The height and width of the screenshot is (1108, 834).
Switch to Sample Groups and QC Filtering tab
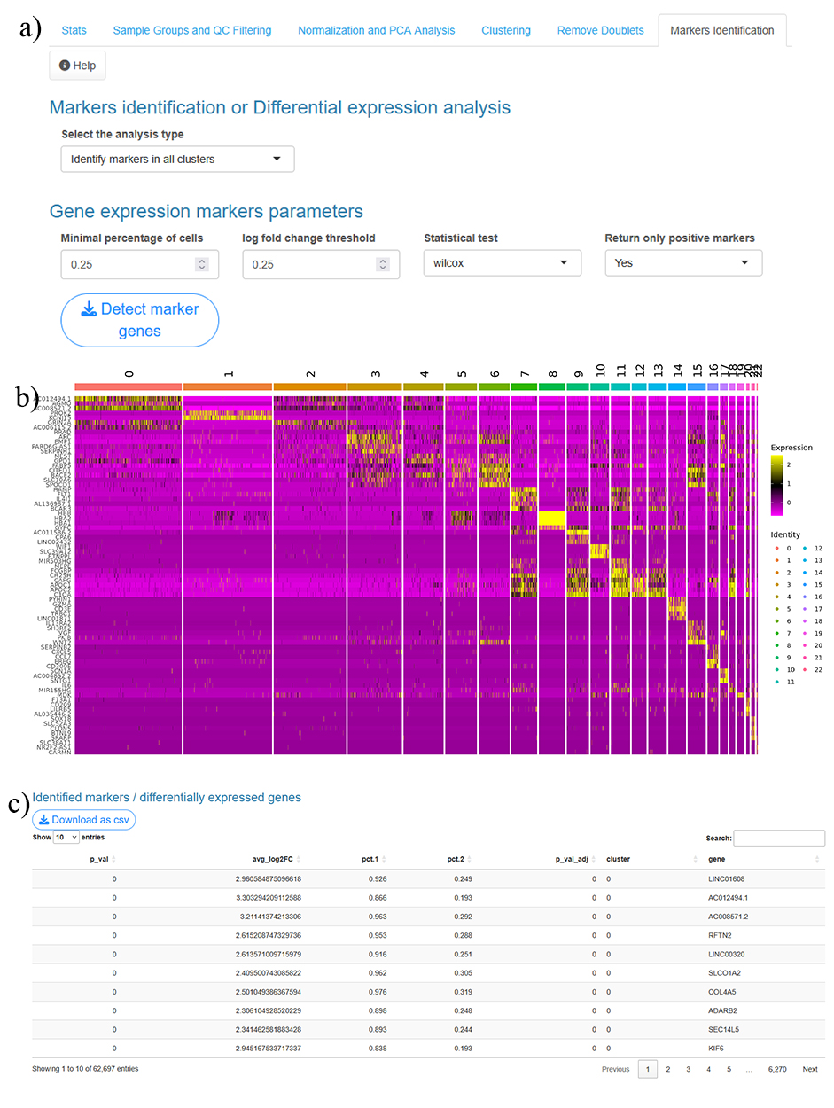coord(191,30)
